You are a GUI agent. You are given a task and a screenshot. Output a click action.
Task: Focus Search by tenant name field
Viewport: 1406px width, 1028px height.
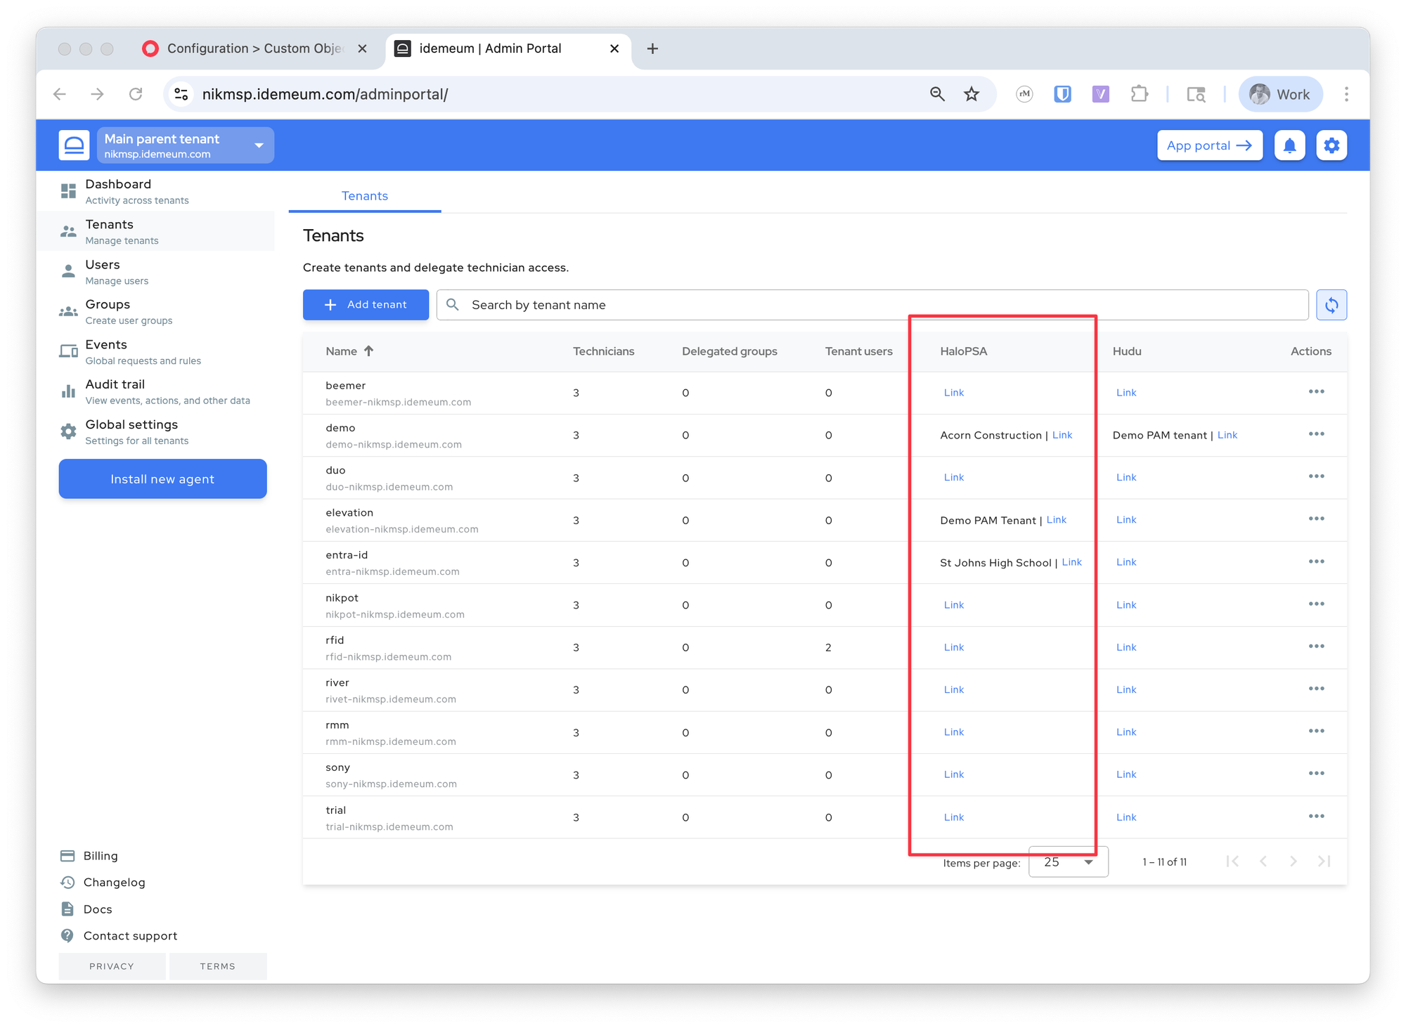tap(872, 305)
